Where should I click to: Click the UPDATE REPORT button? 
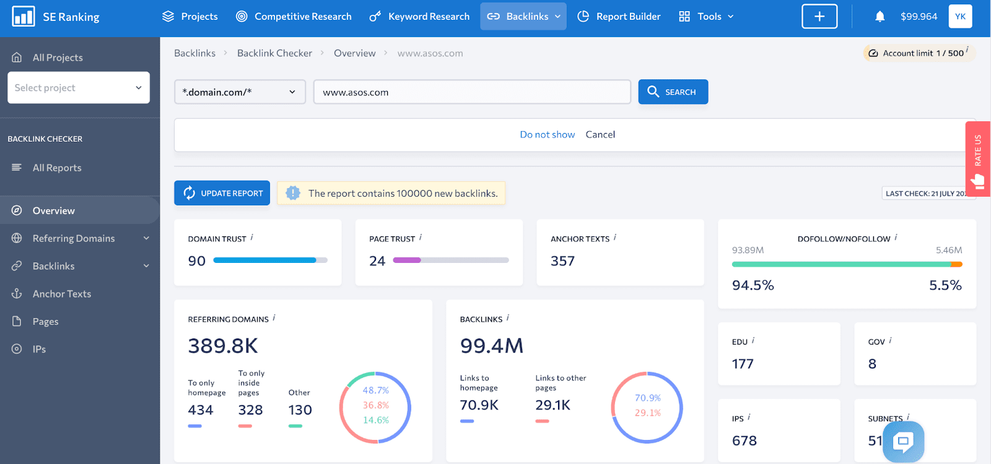tap(222, 193)
